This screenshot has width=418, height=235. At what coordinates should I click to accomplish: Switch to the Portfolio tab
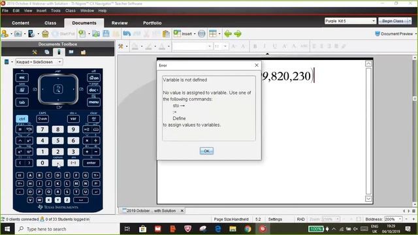152,23
